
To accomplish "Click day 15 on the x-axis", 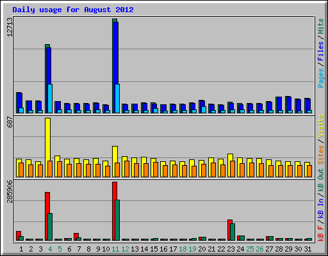I will click(x=154, y=249).
